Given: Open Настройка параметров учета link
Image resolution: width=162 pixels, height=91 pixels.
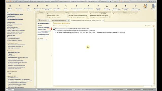Looking at the screenshot, I should 15,15.
